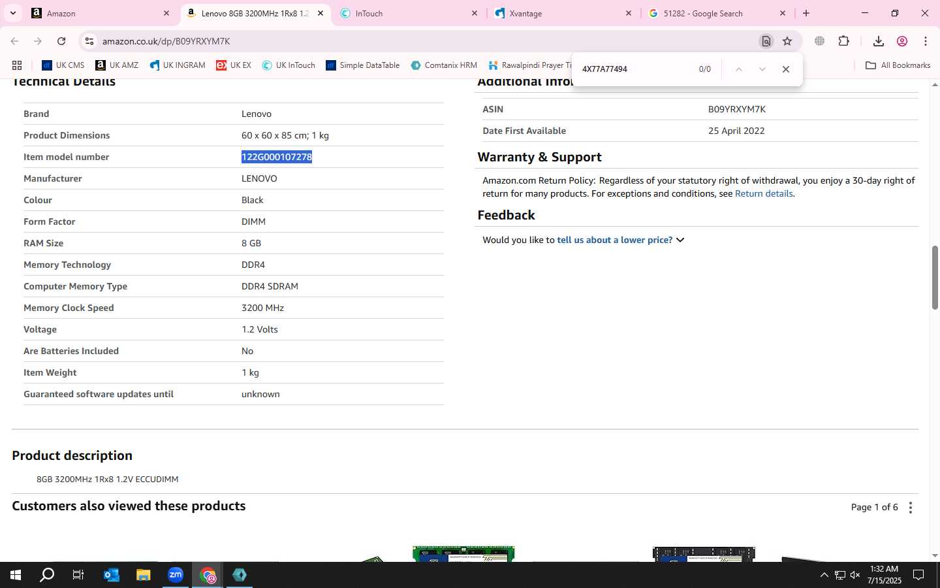Click the find bar search text field
Image resolution: width=940 pixels, height=588 pixels.
click(x=633, y=69)
